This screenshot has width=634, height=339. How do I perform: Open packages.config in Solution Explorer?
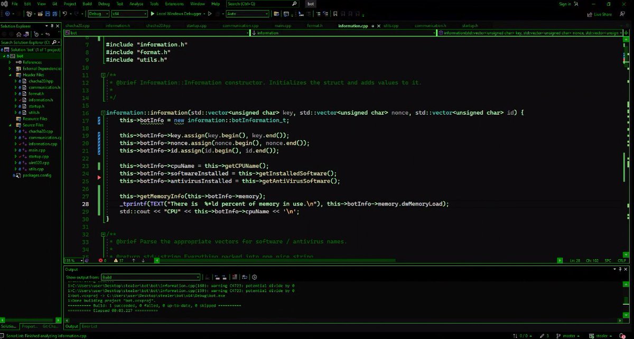tap(36, 175)
